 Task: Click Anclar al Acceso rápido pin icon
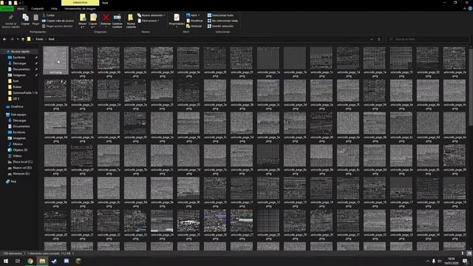10,18
